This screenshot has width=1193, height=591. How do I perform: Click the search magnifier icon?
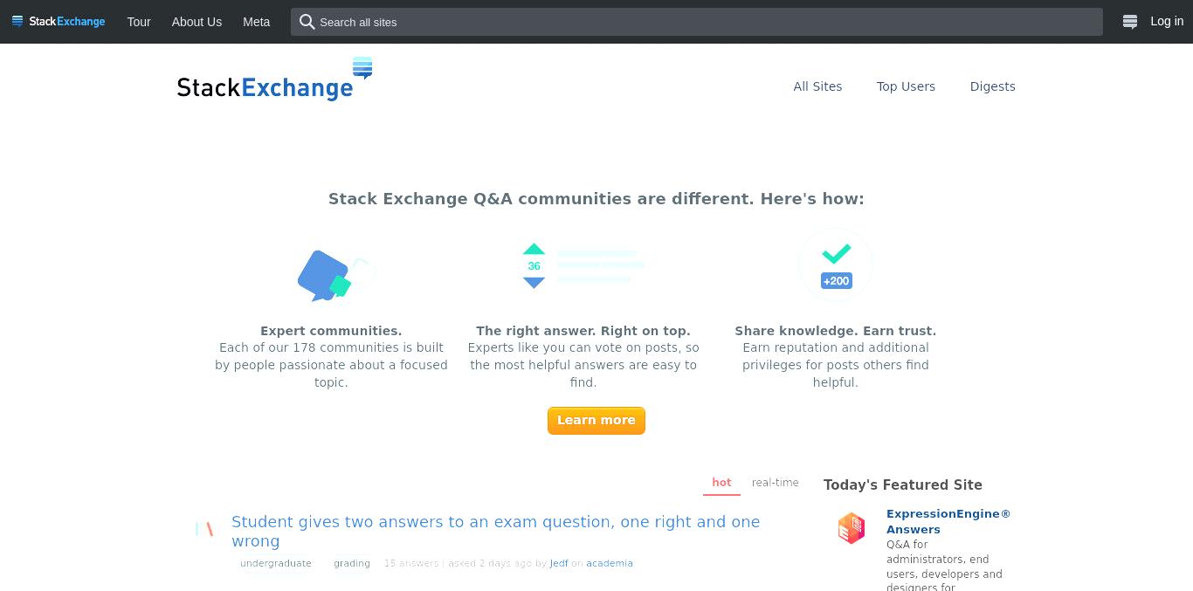(307, 22)
